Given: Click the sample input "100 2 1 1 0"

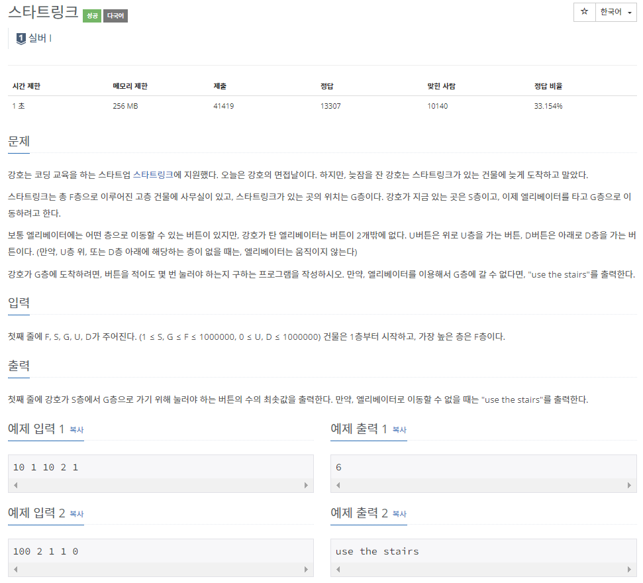Looking at the screenshot, I should [x=46, y=551].
